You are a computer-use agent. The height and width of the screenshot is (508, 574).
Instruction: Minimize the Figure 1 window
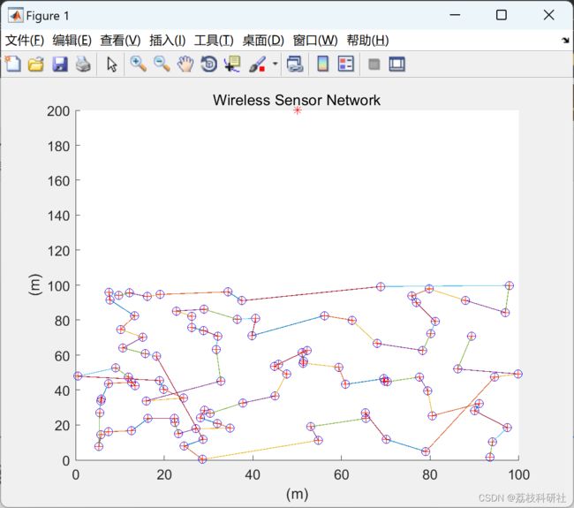coord(455,15)
